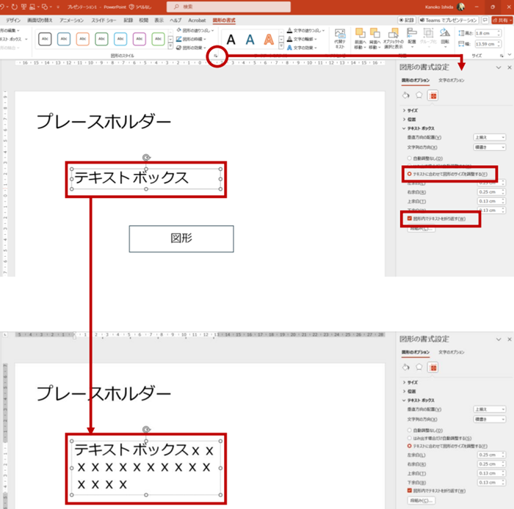Image resolution: width=514 pixels, height=509 pixels.
Task: Click the 配置 (align) icon in ribbon
Action: point(412,37)
